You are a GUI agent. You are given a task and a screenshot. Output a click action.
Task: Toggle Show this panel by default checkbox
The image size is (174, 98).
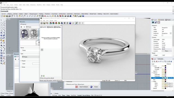tap(41, 78)
